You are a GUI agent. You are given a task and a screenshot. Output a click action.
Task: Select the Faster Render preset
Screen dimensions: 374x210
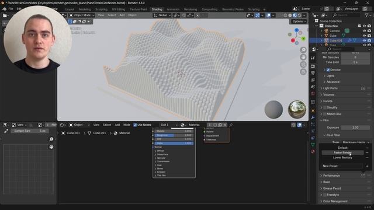[x=342, y=153]
